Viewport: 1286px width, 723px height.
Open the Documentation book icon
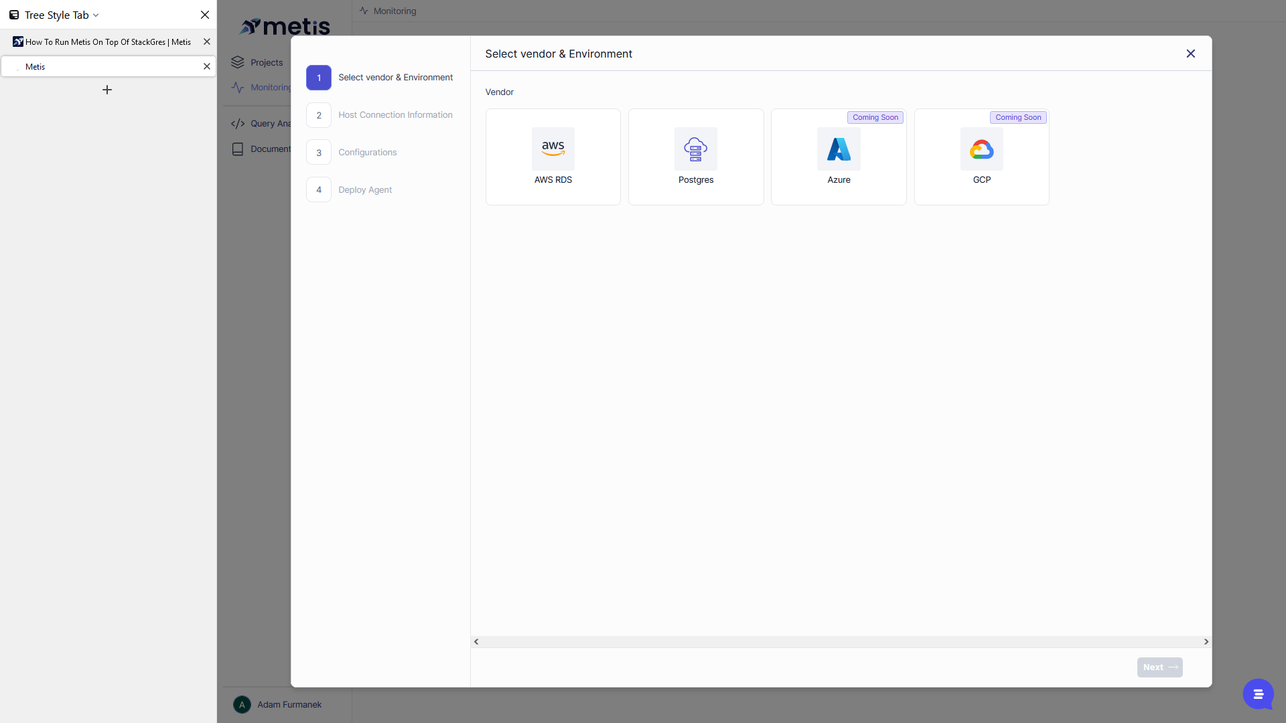coord(238,149)
